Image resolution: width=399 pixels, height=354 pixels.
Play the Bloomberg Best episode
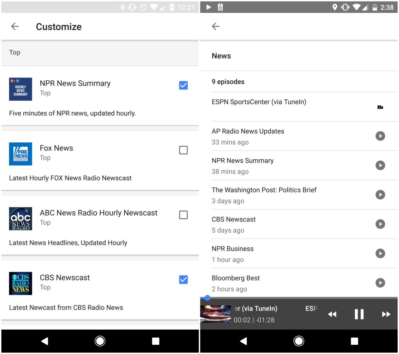click(380, 283)
